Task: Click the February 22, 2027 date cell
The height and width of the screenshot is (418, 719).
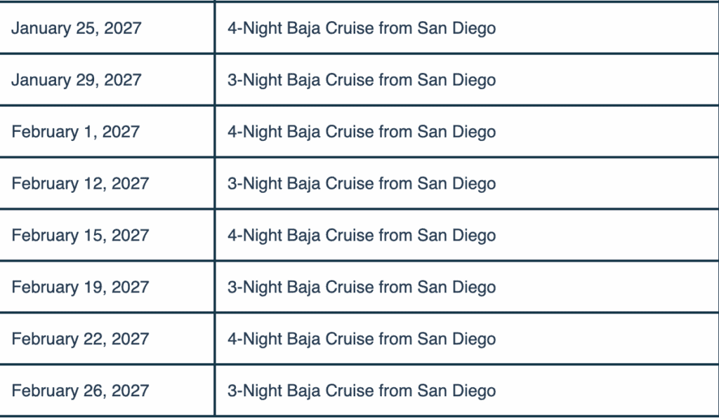Action: 80,339
